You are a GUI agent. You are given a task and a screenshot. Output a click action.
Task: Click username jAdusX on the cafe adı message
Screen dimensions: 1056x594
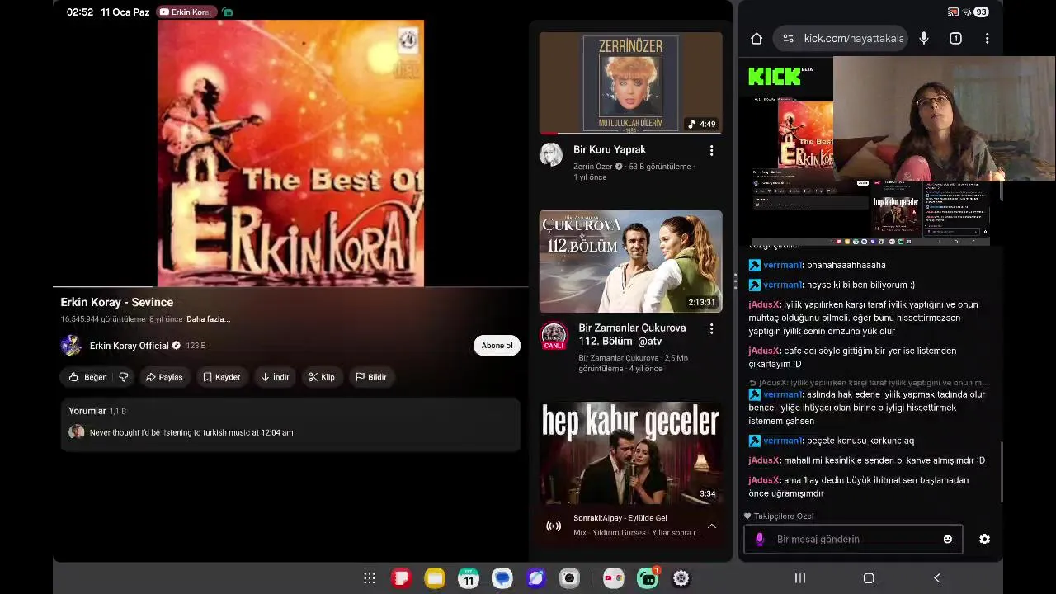coord(764,351)
